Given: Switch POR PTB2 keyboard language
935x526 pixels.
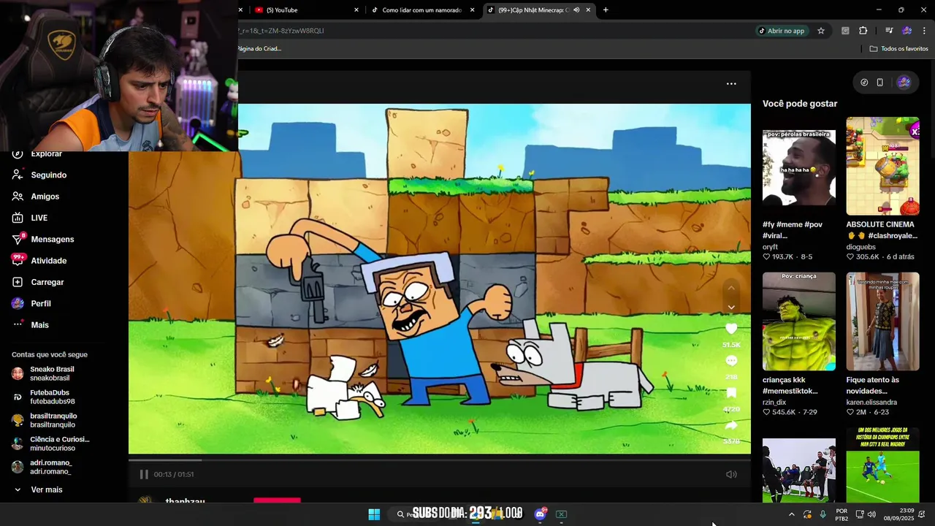Looking at the screenshot, I should tap(841, 514).
